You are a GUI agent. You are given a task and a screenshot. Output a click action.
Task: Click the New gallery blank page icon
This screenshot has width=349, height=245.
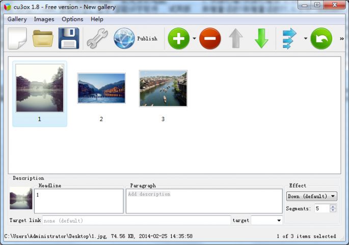coord(17,39)
